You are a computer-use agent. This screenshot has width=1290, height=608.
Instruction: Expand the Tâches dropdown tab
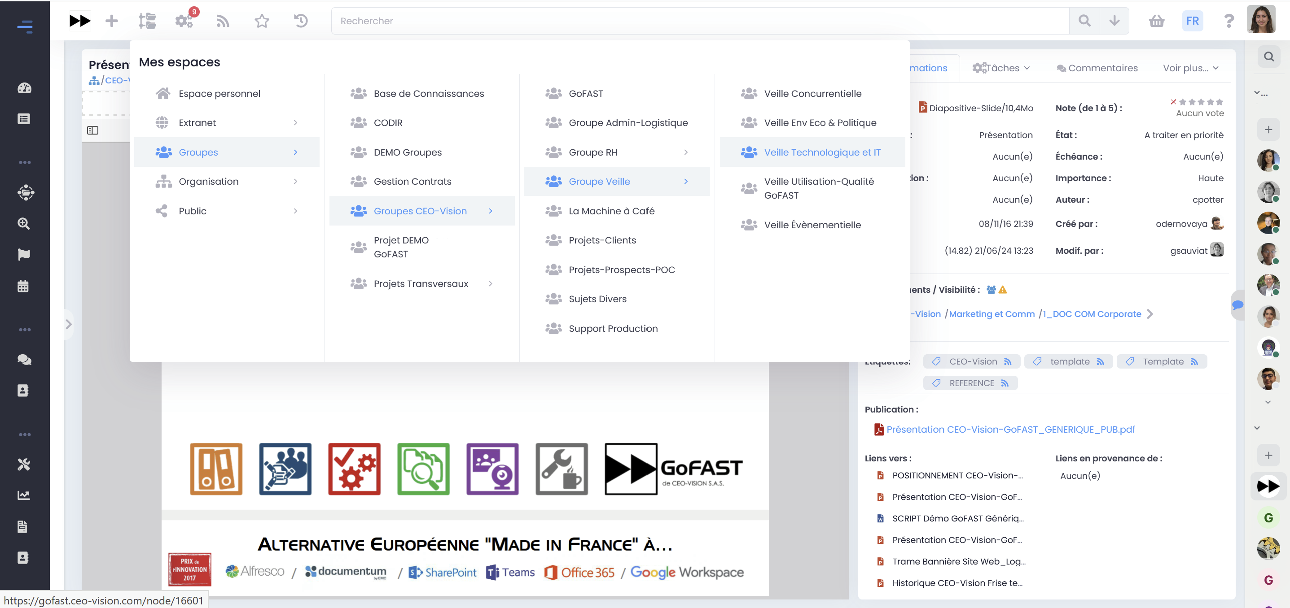[x=1001, y=68]
